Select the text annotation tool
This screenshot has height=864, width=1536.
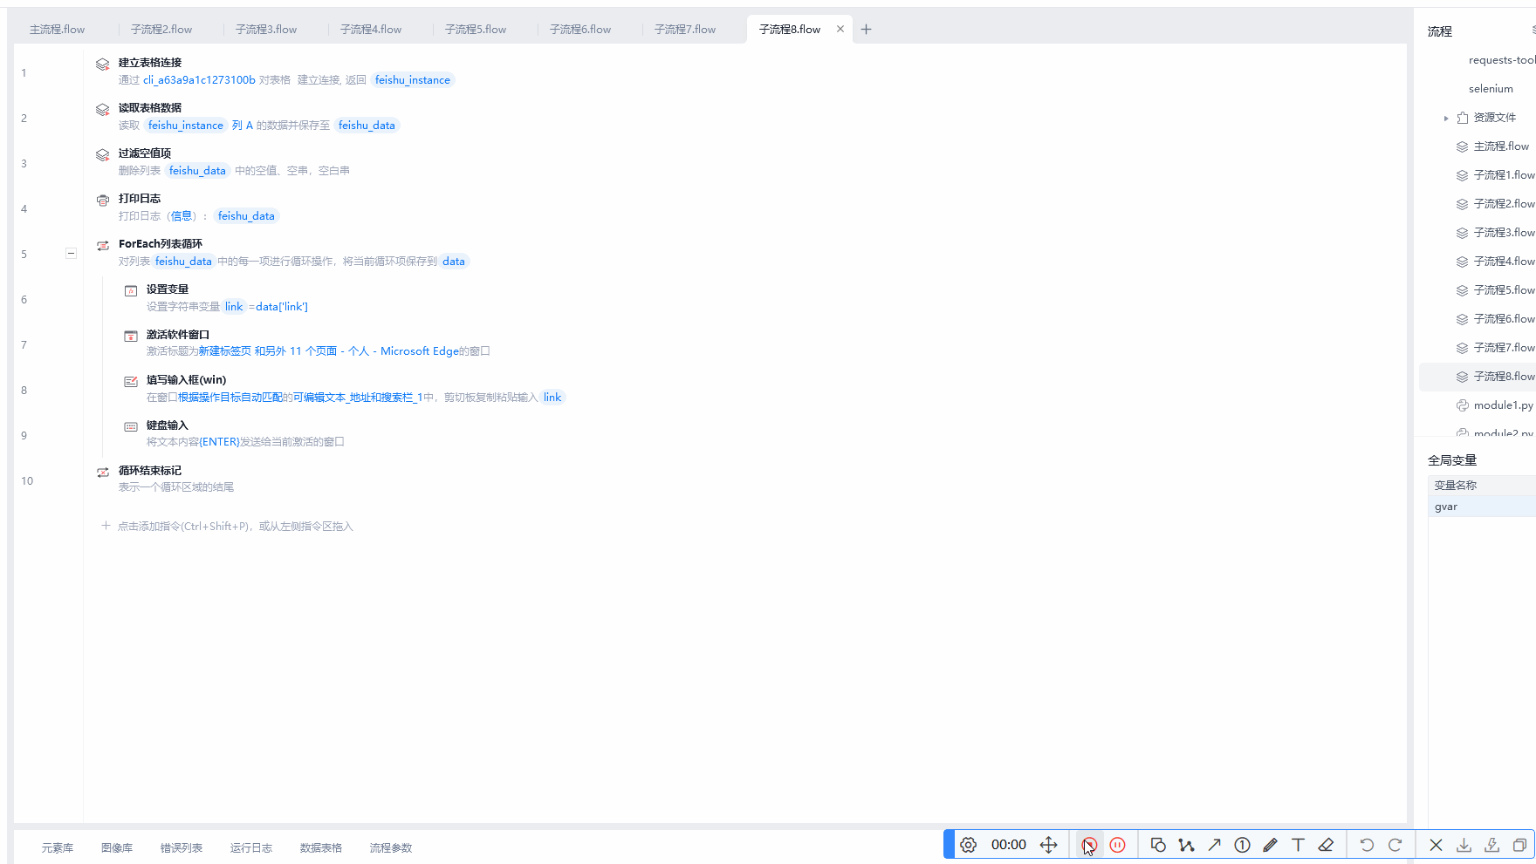[x=1298, y=845]
